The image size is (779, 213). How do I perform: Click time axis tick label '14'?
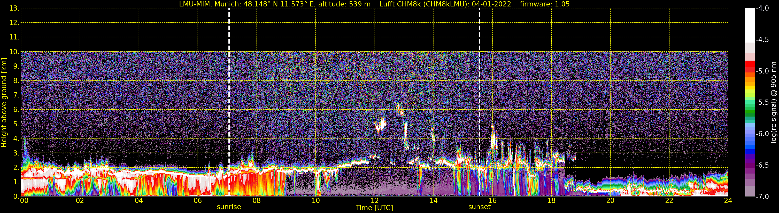point(434,201)
